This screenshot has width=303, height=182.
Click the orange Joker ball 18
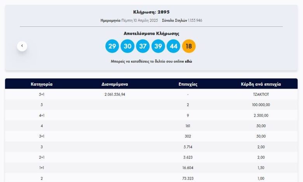pos(189,46)
